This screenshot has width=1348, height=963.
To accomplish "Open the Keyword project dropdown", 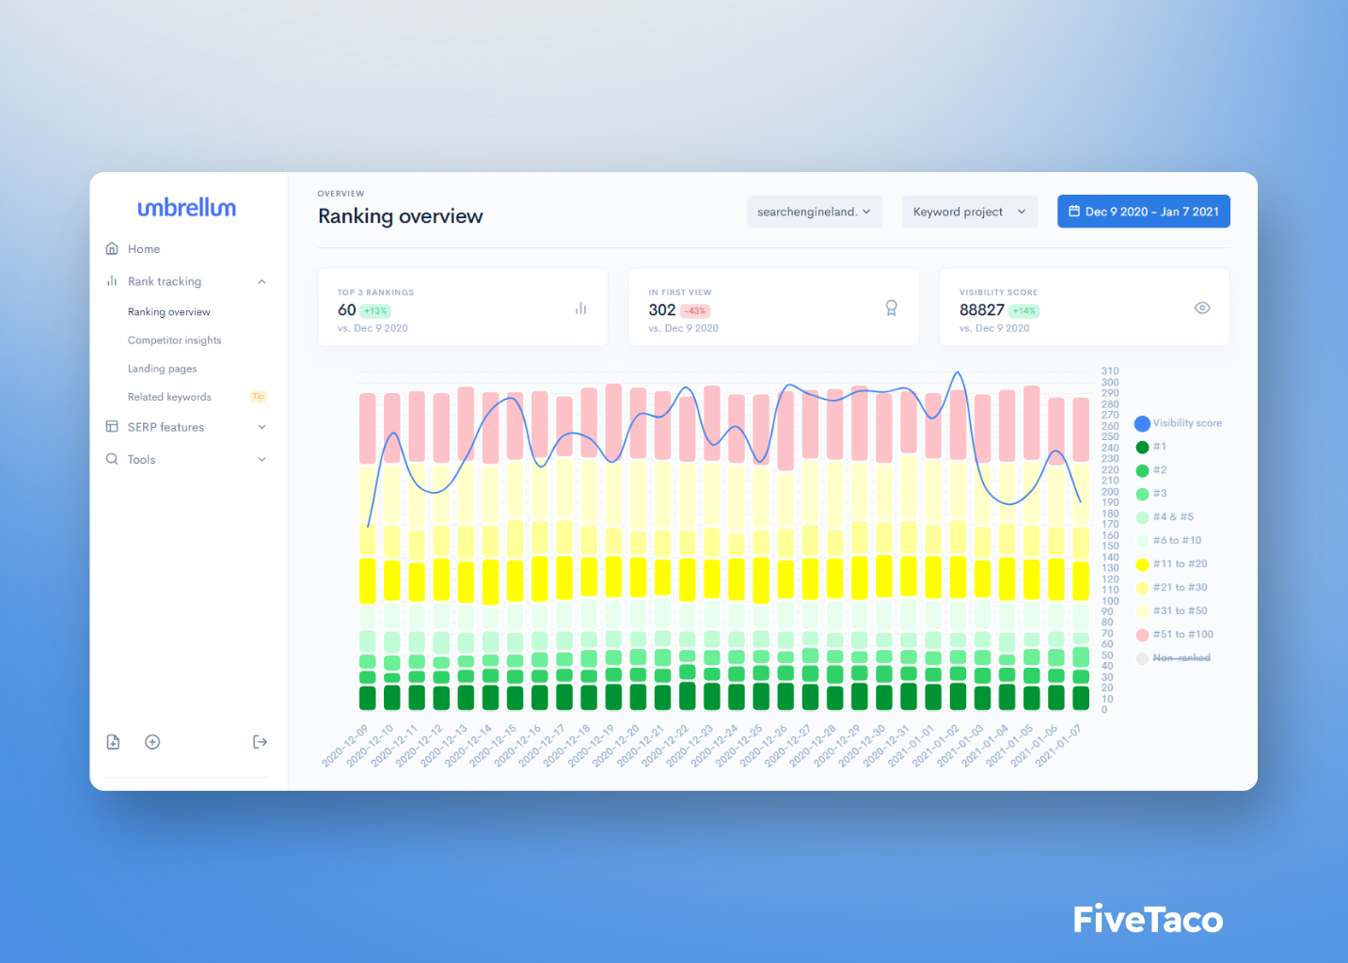I will coord(970,212).
